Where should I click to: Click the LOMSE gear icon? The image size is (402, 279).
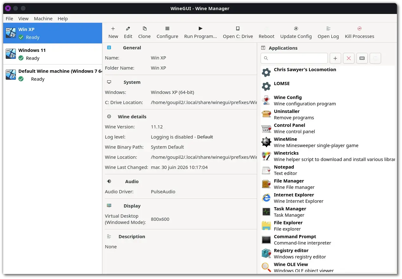pos(266,86)
